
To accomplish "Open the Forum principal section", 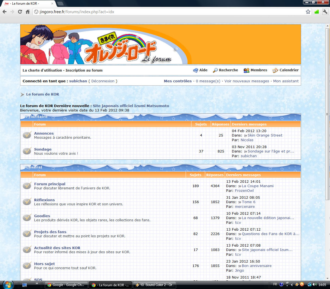I will click(50, 184).
